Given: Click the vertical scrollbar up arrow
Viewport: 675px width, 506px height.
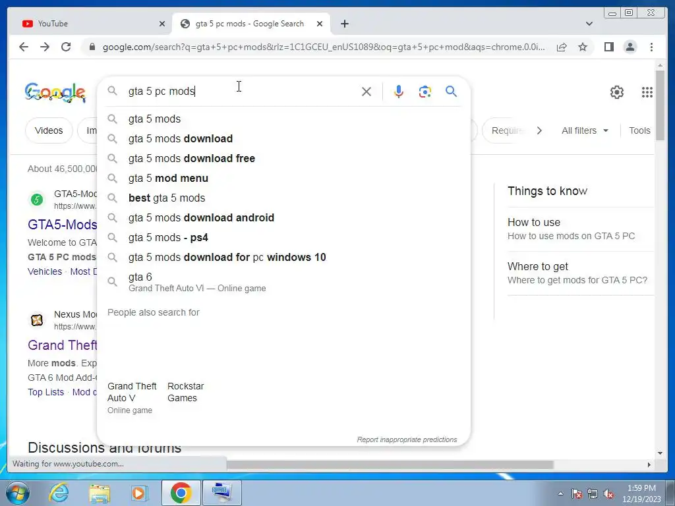Looking at the screenshot, I should tap(660, 65).
